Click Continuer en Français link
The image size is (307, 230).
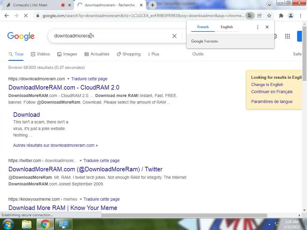[272, 92]
